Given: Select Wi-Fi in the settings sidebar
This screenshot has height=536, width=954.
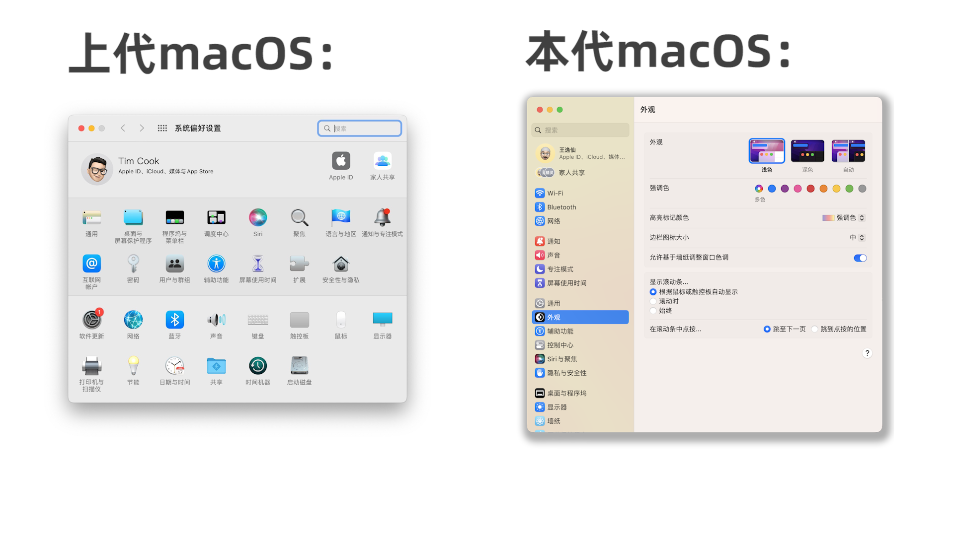Looking at the screenshot, I should tap(555, 193).
